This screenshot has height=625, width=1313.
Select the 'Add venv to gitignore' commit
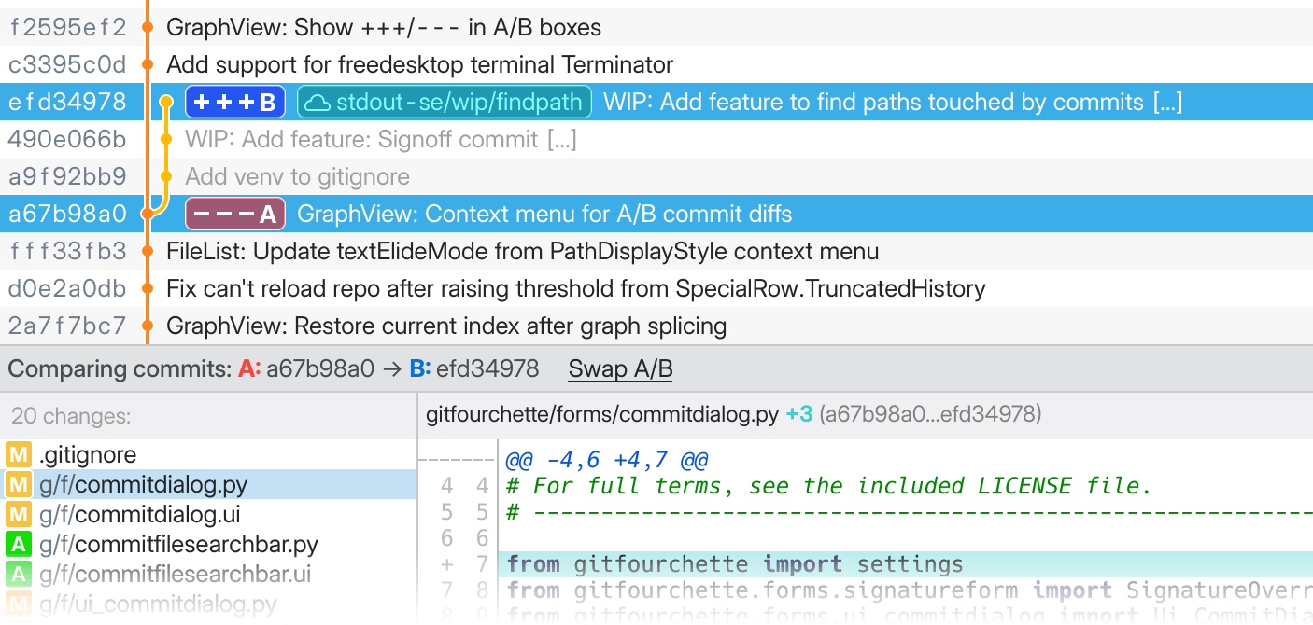(297, 177)
